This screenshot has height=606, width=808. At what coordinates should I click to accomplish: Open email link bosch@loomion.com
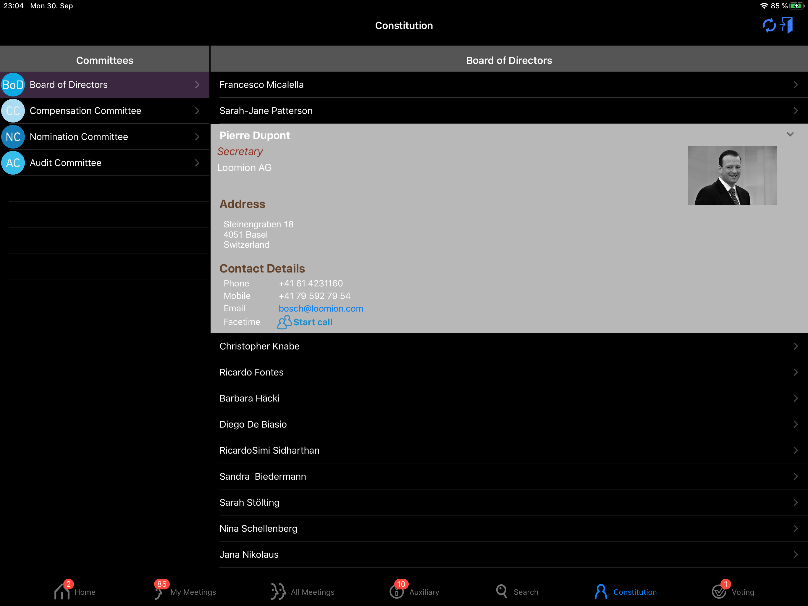click(321, 309)
